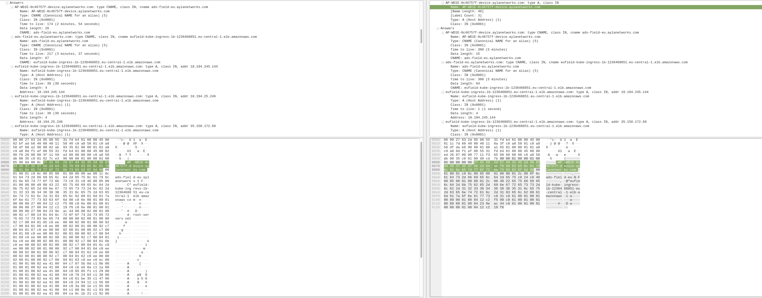Collapse ads-field-eu CNAME answer in right window
762x298 pixels.
coord(443,62)
